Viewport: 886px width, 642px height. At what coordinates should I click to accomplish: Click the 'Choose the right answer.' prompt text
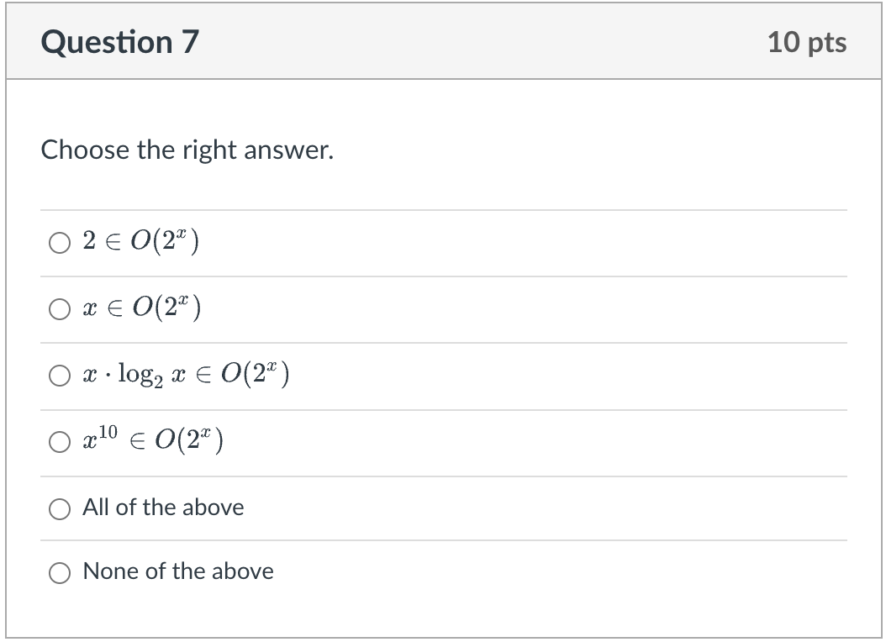[x=187, y=150]
